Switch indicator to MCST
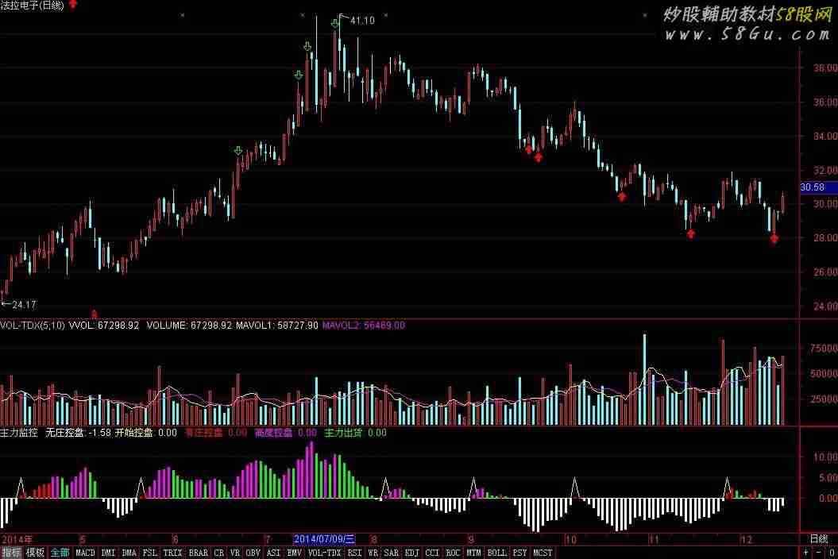The height and width of the screenshot is (559, 838). tap(543, 553)
